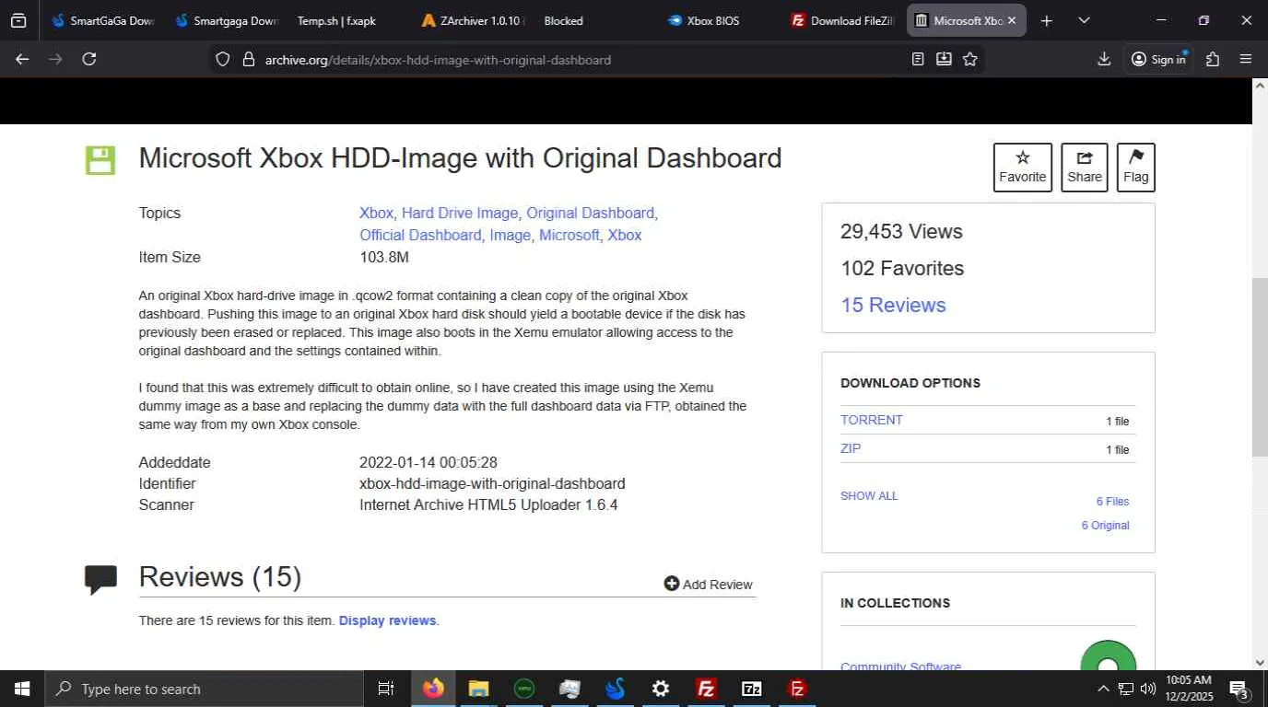The height and width of the screenshot is (707, 1268).
Task: Click the Type here to search box
Action: pyautogui.click(x=203, y=689)
